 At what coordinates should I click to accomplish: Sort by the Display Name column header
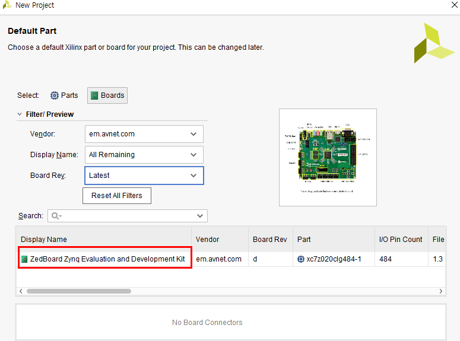tap(103, 239)
